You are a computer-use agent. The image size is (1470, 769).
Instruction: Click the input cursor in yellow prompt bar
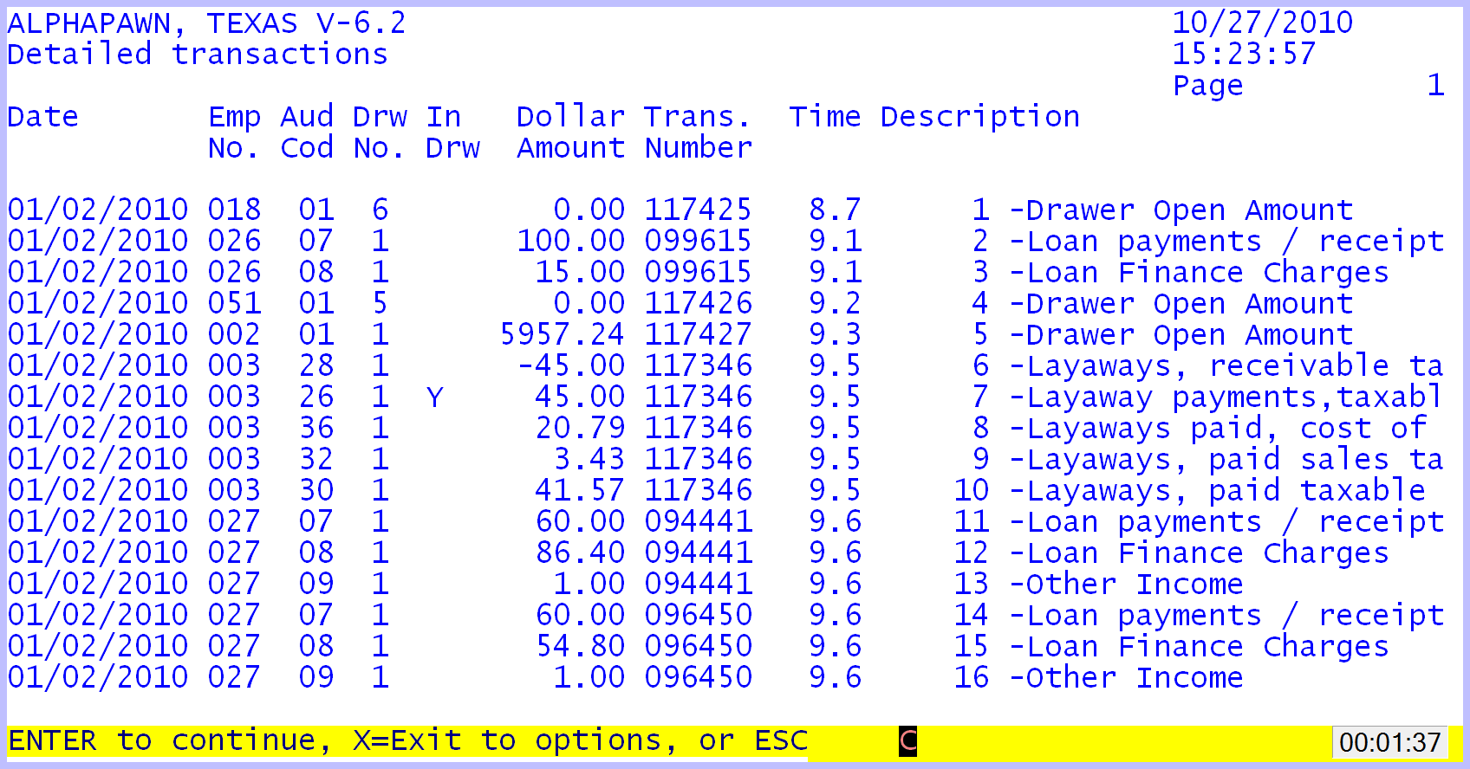click(907, 741)
